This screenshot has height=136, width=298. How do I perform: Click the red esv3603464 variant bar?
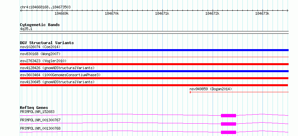pos(154,78)
